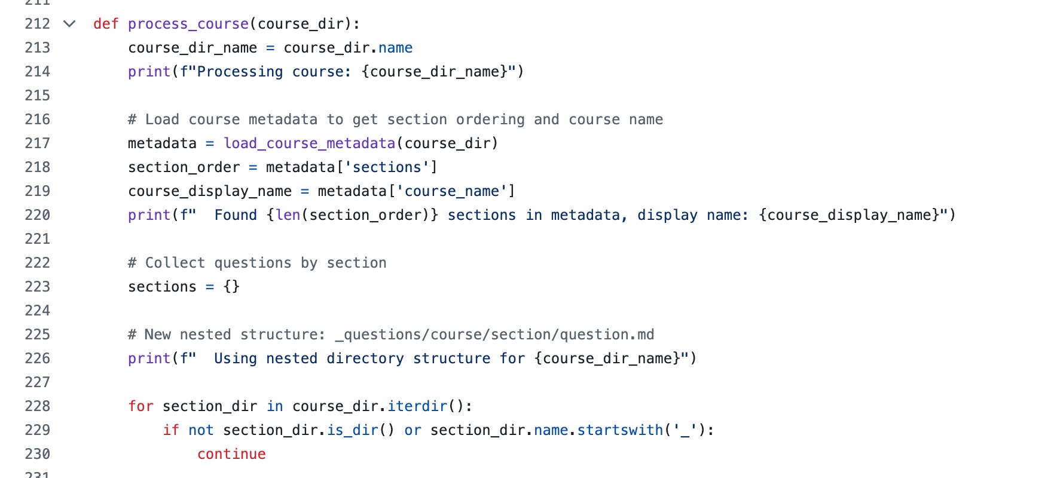This screenshot has height=478, width=1051.
Task: Collapse the process_course function at line 212
Action: [x=69, y=24]
